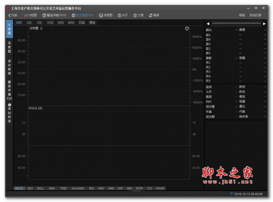This screenshot has height=202, width=273.
Task: Click inside the 分时图 main chart area
Action: (109, 66)
